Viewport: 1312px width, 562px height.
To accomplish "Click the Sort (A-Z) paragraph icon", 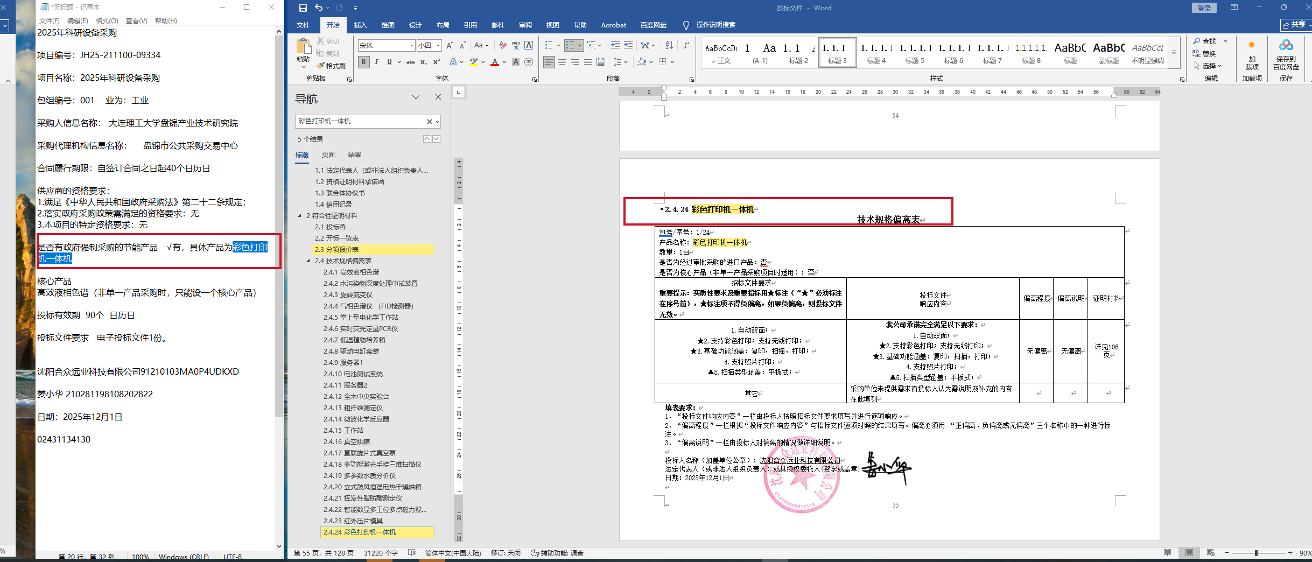I will click(x=669, y=45).
